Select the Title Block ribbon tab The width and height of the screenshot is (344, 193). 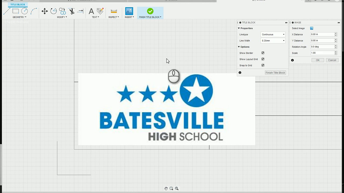[18, 5]
